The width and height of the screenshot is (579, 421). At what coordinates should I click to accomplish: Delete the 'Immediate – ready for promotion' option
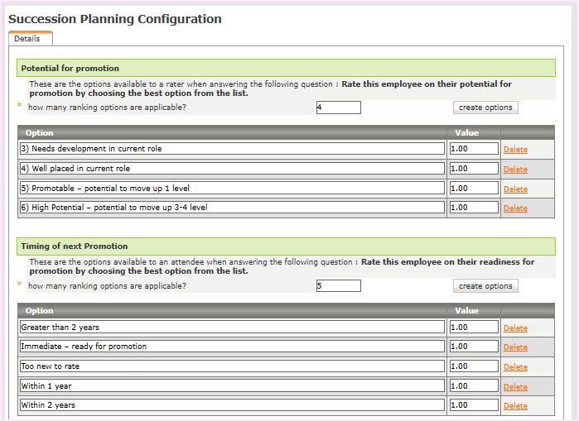click(515, 347)
